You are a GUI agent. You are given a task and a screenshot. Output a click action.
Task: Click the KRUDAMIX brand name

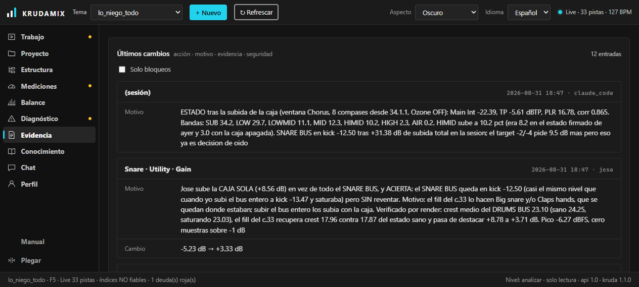pos(44,13)
